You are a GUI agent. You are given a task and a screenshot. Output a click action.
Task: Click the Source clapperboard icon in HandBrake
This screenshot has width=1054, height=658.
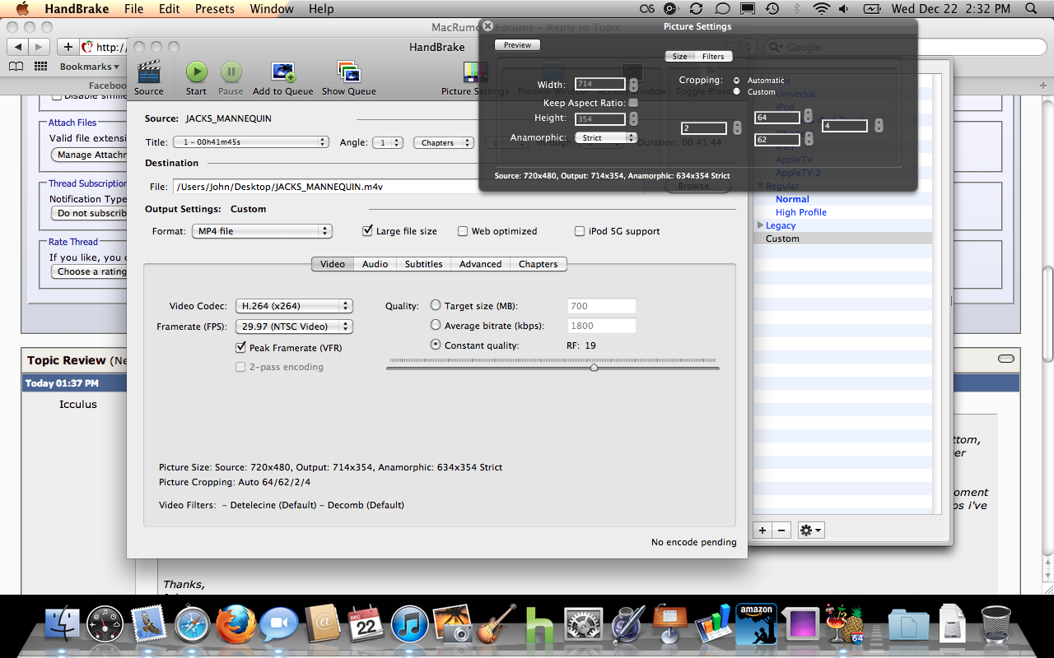click(149, 72)
